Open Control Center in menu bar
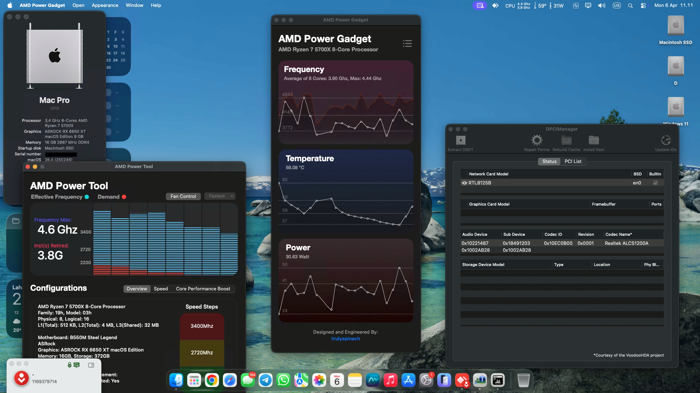The height and width of the screenshot is (393, 700). (x=643, y=5)
